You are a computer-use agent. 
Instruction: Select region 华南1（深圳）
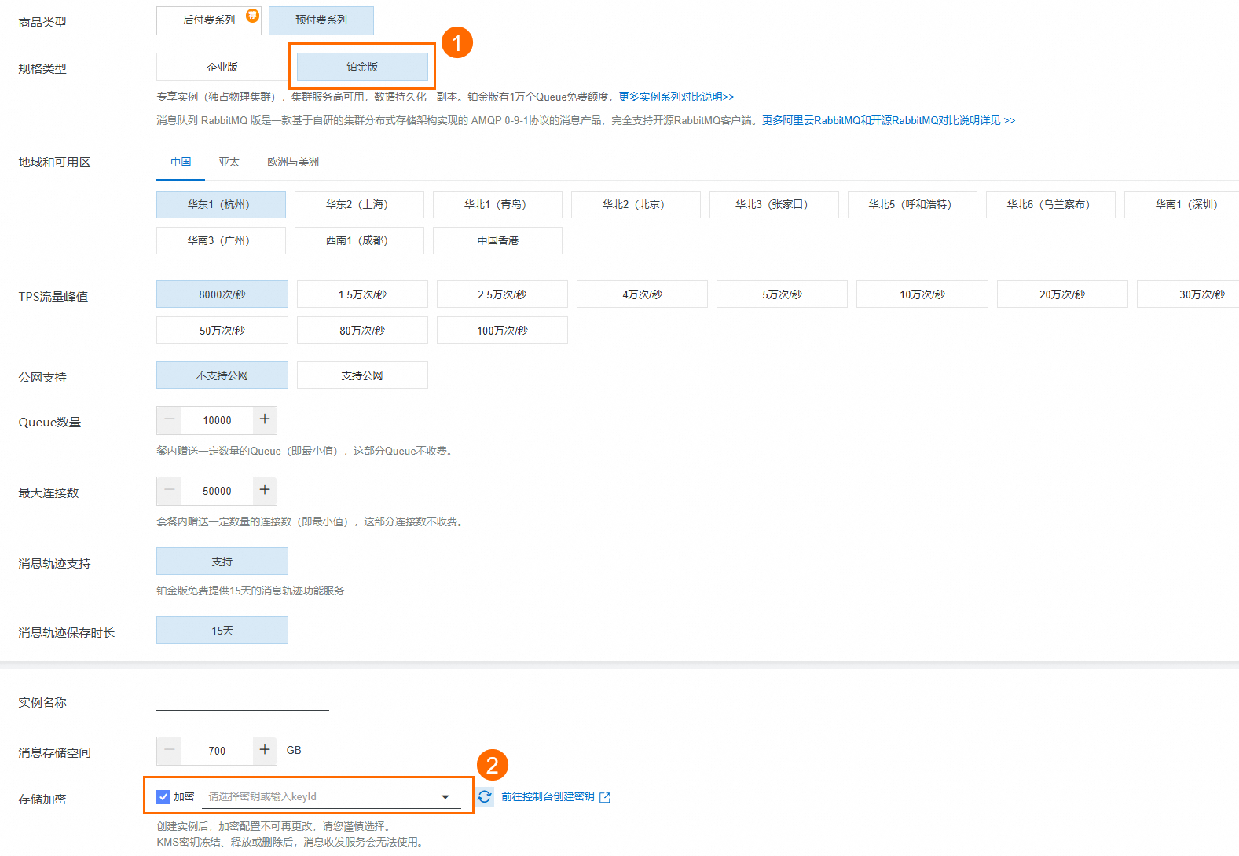tap(1182, 204)
